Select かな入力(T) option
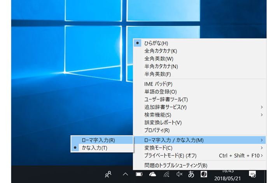278x183 pixels. pos(94,148)
